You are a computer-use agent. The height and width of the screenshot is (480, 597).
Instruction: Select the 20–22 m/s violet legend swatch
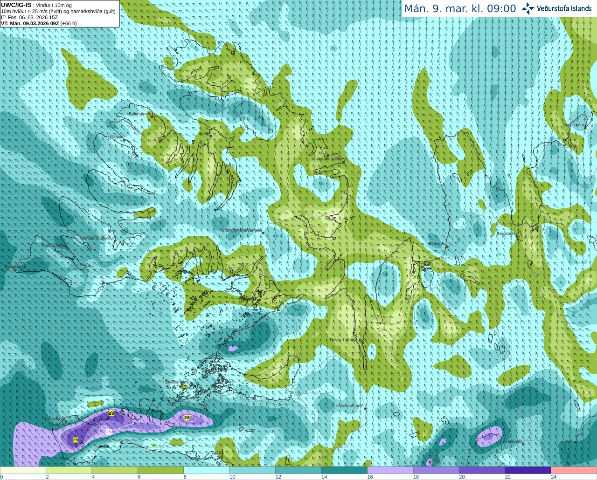tap(482, 470)
